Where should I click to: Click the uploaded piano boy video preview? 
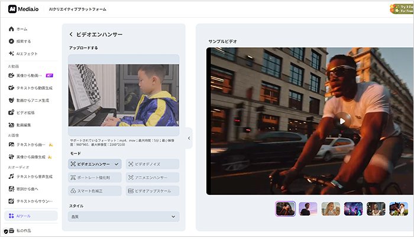pos(124,95)
